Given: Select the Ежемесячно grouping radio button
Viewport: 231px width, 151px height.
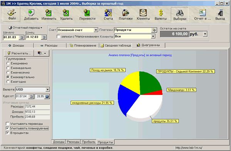Looking at the screenshot, I should coord(8,73).
